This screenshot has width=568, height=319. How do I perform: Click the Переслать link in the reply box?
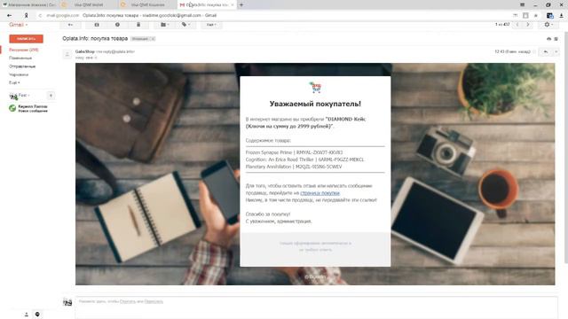coord(154,301)
